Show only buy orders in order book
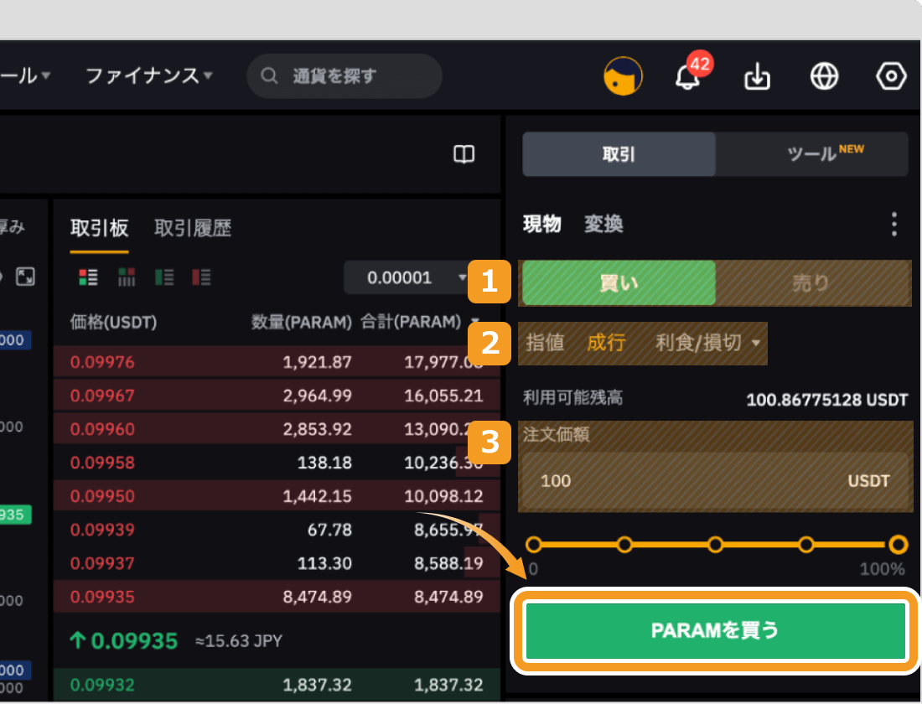Viewport: 922px width, 704px height. (163, 277)
